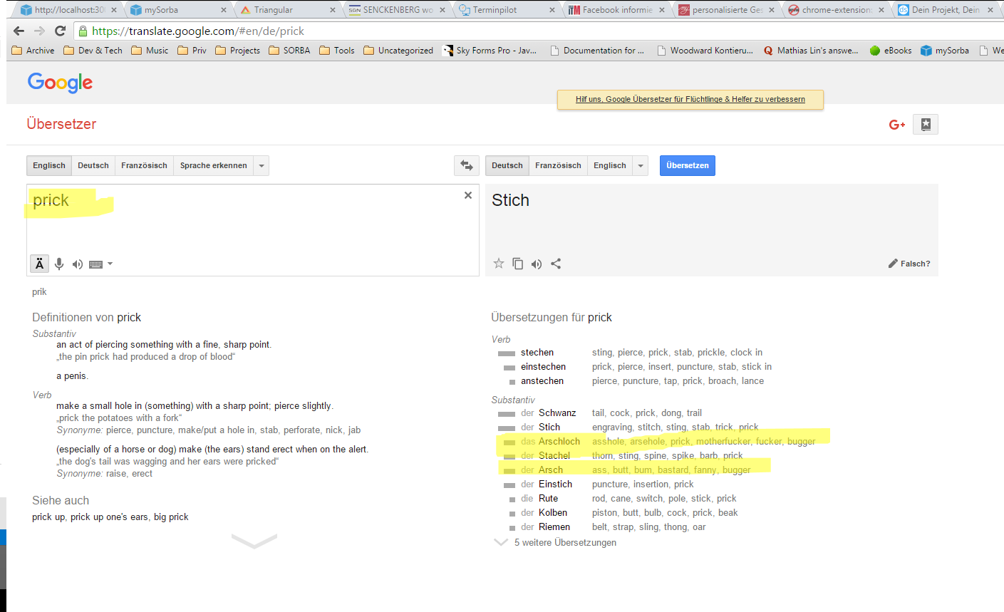Activate microphone voice input
The image size is (1004, 612).
click(59, 264)
